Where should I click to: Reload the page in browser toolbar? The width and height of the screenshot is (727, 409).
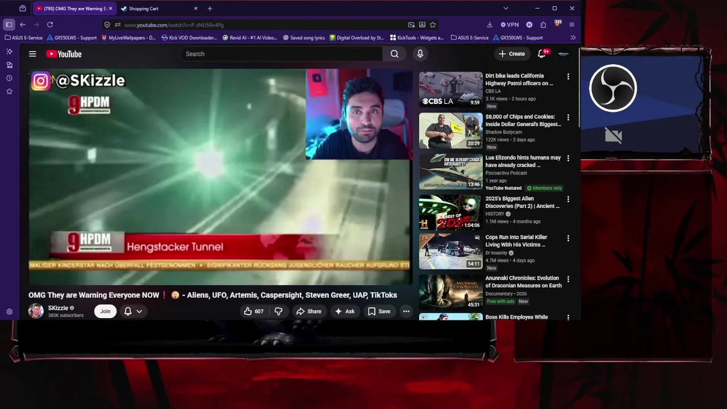point(50,24)
